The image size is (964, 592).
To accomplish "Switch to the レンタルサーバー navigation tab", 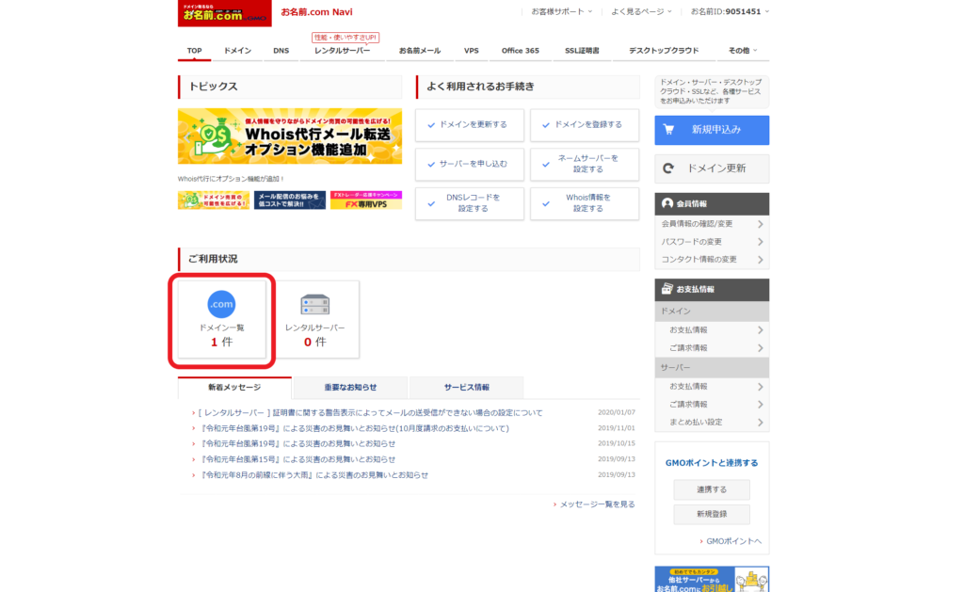I will click(342, 51).
